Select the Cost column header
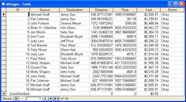The image size is (186, 102). coord(149,10)
